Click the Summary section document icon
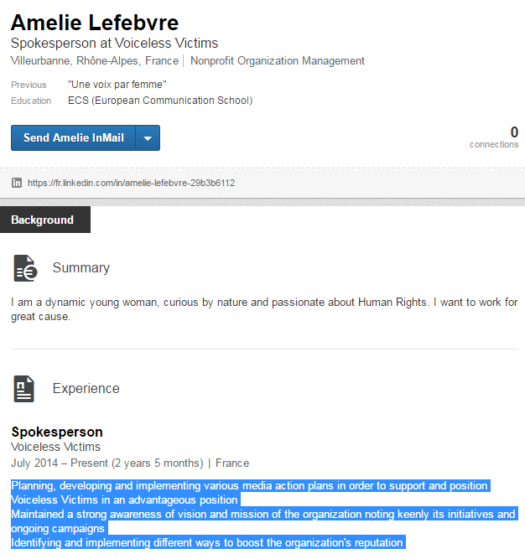The height and width of the screenshot is (559, 525). pyautogui.click(x=25, y=268)
